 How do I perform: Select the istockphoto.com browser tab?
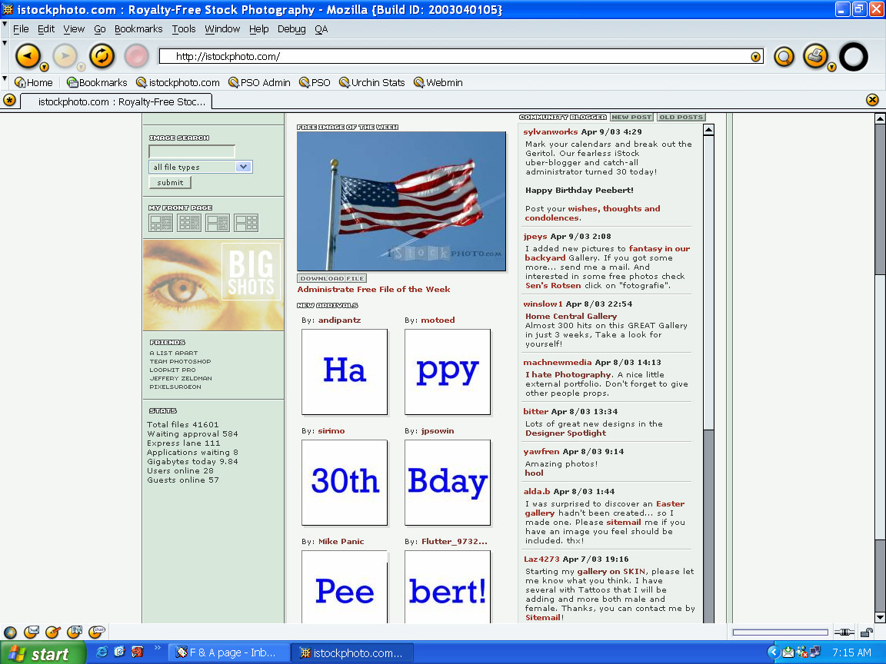click(x=116, y=101)
